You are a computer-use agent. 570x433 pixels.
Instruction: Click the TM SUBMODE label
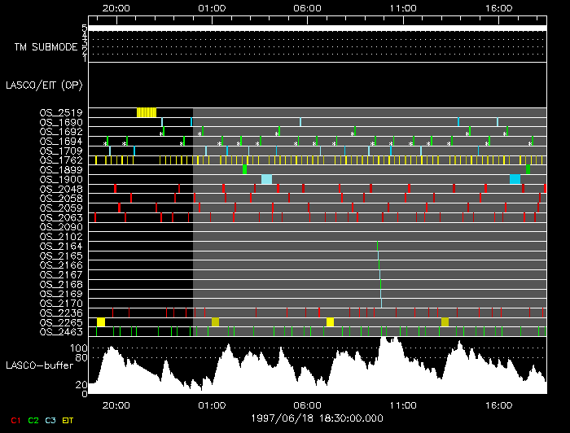coord(46,47)
